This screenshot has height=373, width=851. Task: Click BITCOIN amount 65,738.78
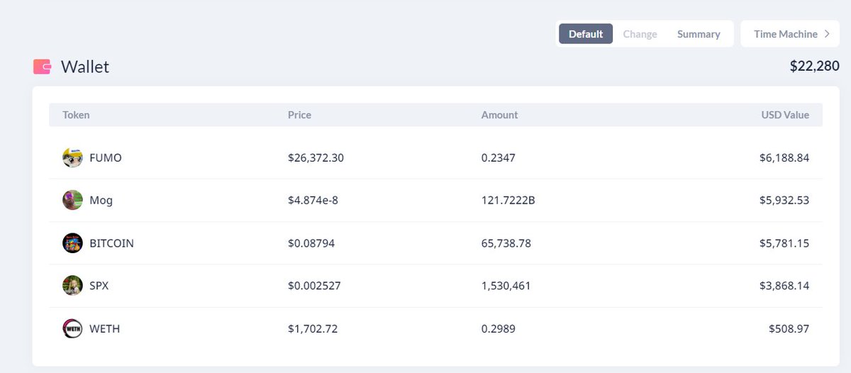506,243
